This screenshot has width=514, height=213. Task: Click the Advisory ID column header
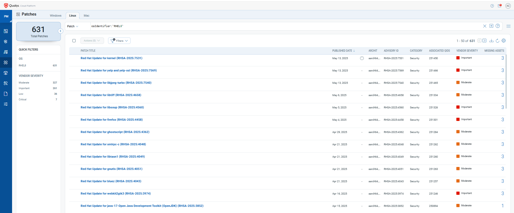391,51
